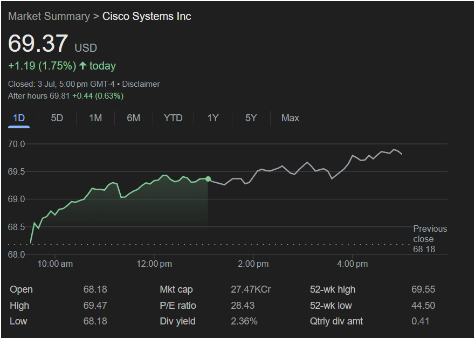Click the Low value 68.18
Viewport: 475px width, 339px height.
point(95,321)
